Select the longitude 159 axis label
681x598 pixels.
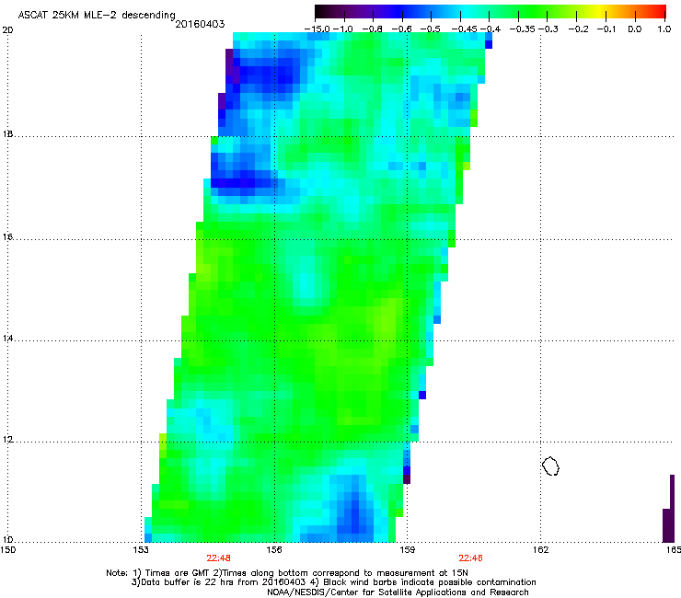408,550
